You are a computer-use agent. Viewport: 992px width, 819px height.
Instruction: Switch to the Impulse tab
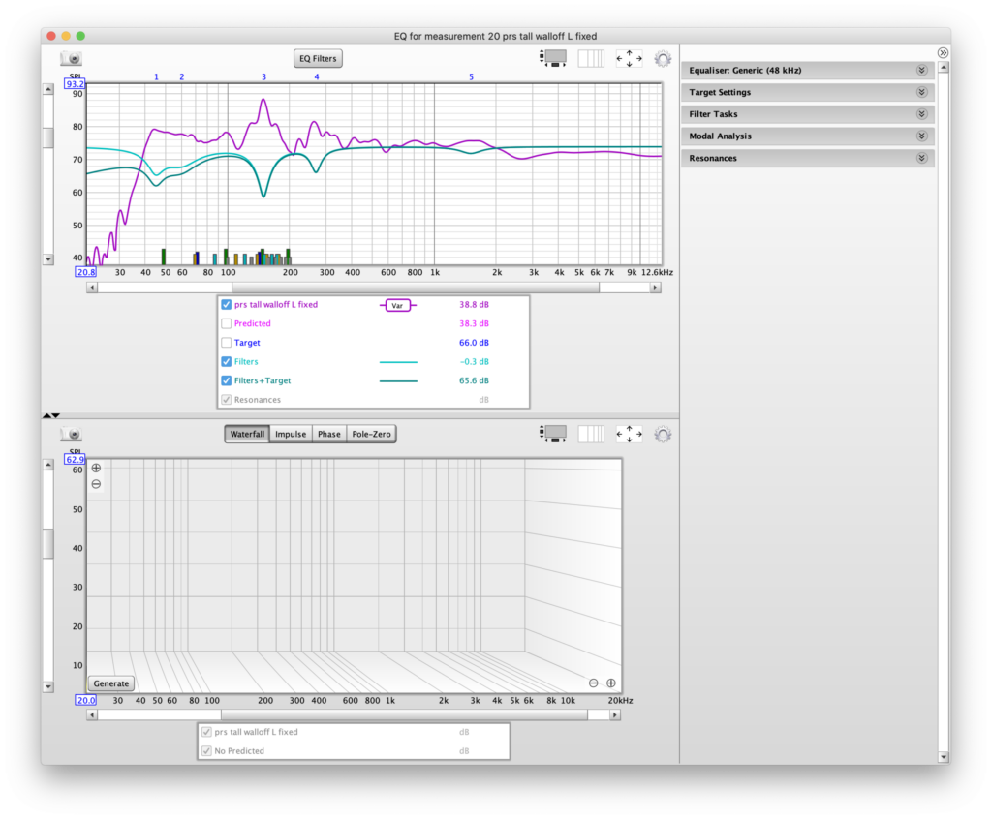291,435
